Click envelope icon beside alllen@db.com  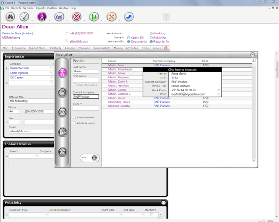pyautogui.click(x=66, y=41)
